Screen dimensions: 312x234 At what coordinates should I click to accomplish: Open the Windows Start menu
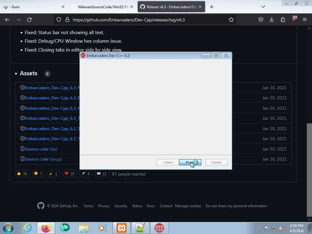click(x=8, y=228)
